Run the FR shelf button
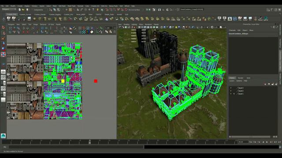Image resolution: width=282 pixels, height=158 pixels. [x=219, y=18]
